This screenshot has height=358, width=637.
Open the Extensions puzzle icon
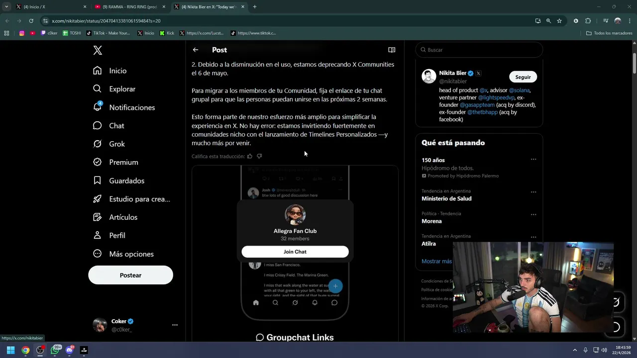click(588, 21)
